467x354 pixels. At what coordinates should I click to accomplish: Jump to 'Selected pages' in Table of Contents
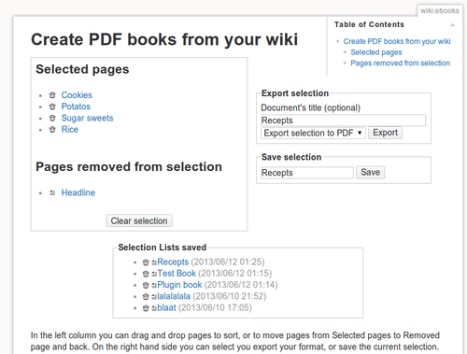pos(376,52)
